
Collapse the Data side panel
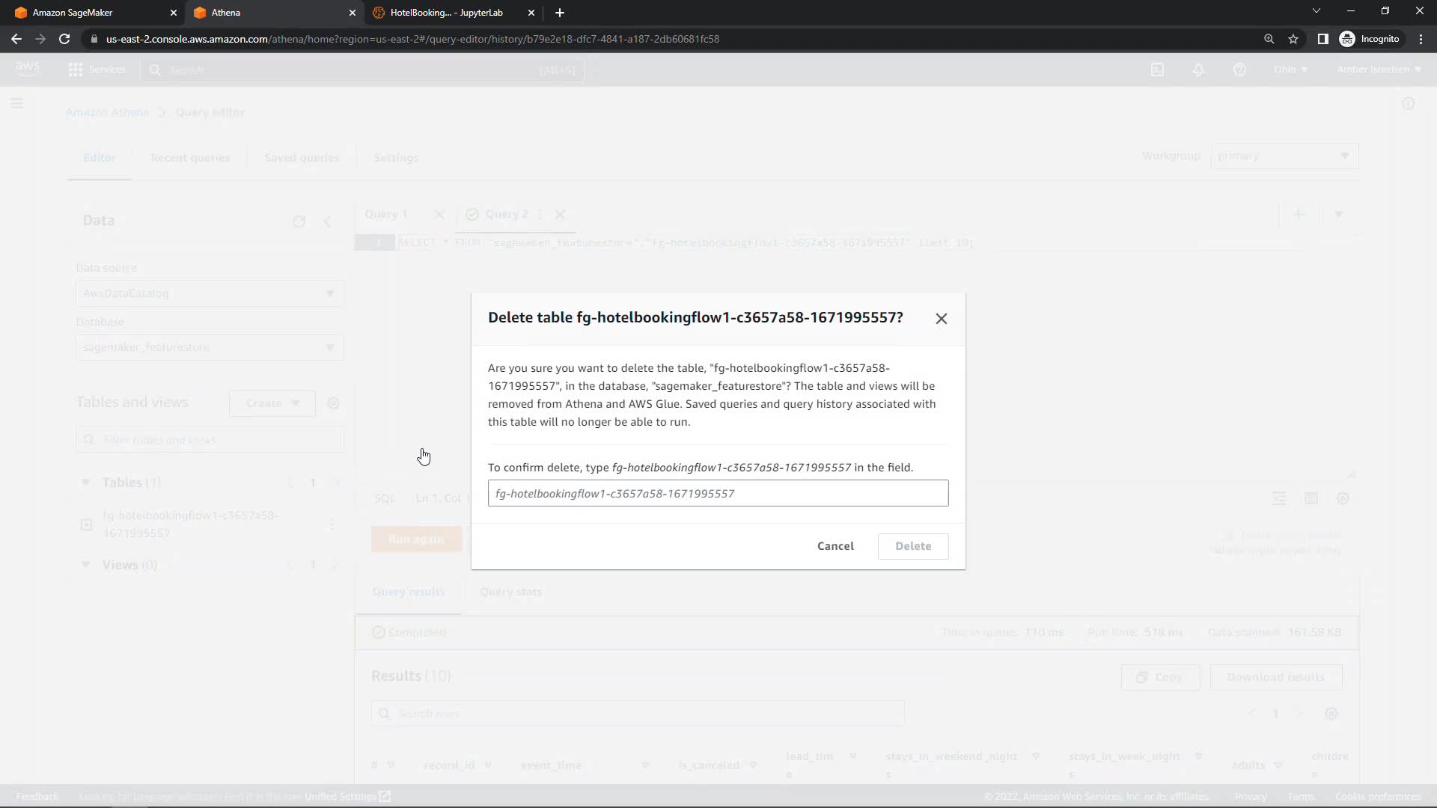click(328, 221)
